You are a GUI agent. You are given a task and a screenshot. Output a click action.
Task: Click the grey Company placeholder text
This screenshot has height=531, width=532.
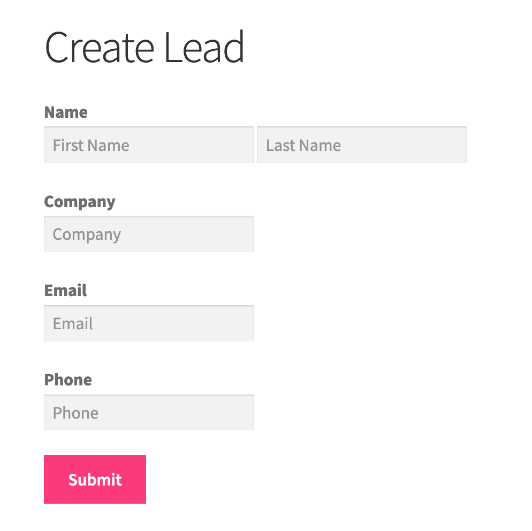click(87, 235)
